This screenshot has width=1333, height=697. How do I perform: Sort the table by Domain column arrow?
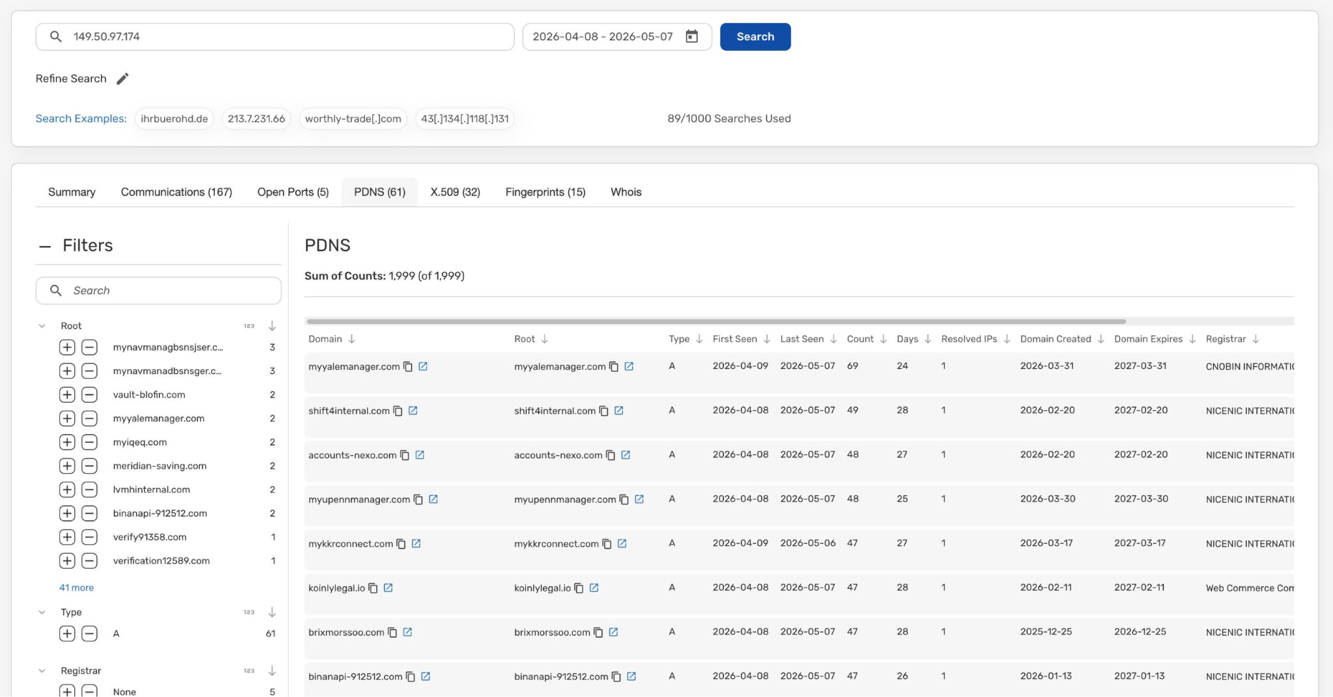tap(351, 339)
